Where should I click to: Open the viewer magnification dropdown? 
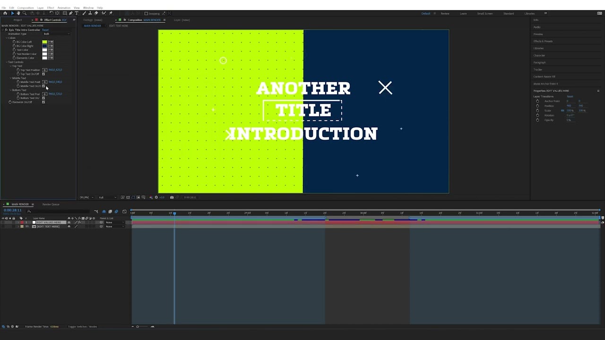coord(86,197)
